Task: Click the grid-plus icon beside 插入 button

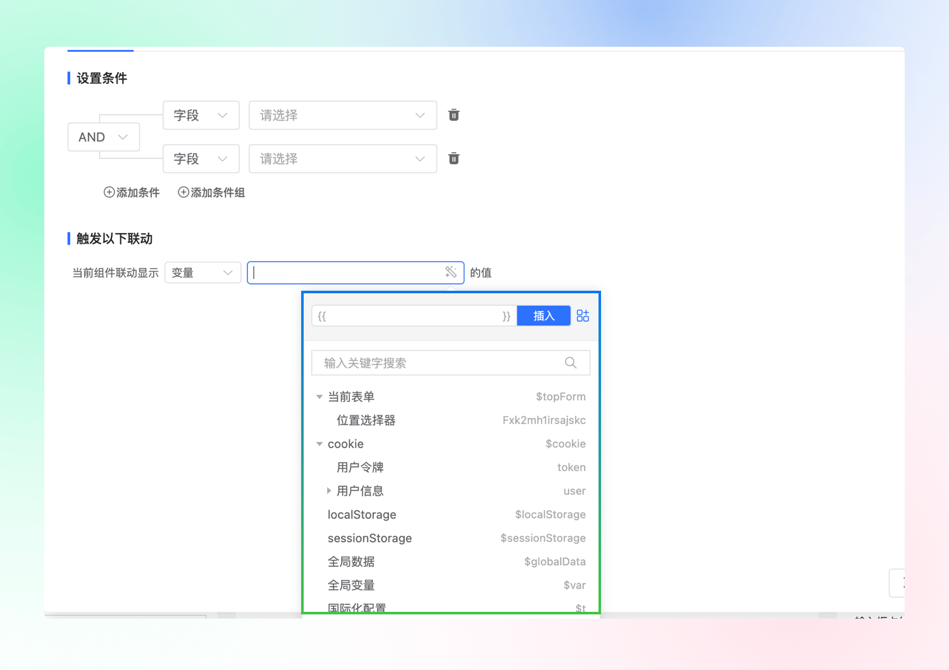Action: pos(583,315)
